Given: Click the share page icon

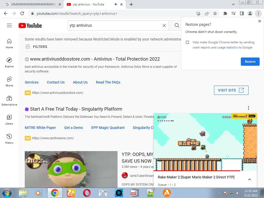Looking at the screenshot, I should coord(207,13).
